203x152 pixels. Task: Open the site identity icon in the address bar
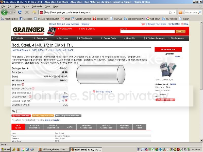pos(41,12)
